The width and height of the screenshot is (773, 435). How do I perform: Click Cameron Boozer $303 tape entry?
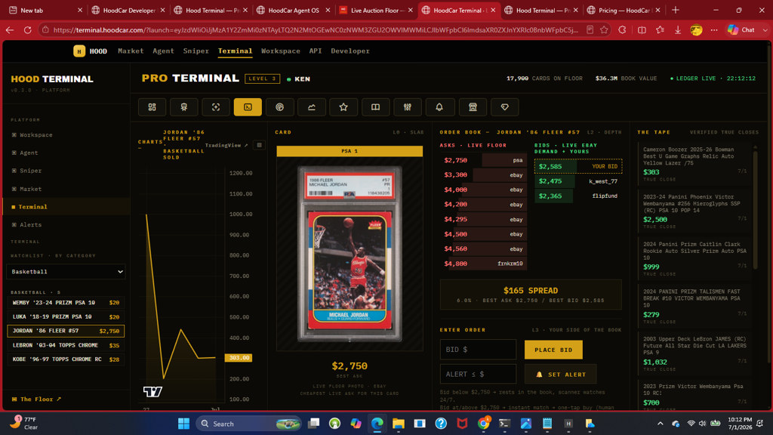click(694, 164)
